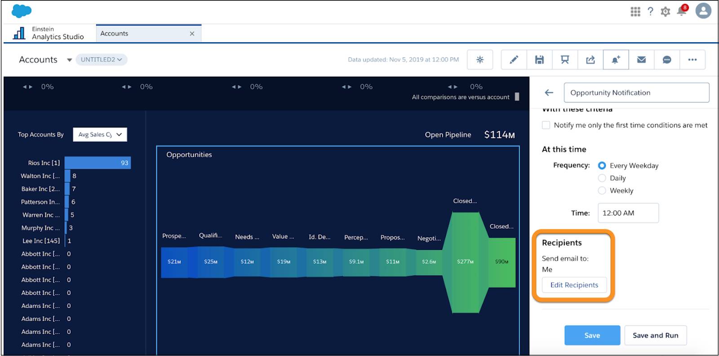Click the Salesforce cloud logo
This screenshot has height=356, width=719.
click(22, 11)
